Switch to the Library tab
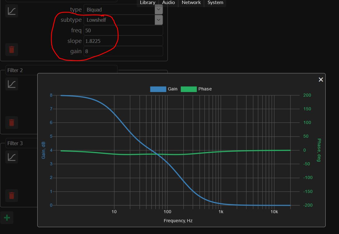The height and width of the screenshot is (234, 339). (148, 2)
